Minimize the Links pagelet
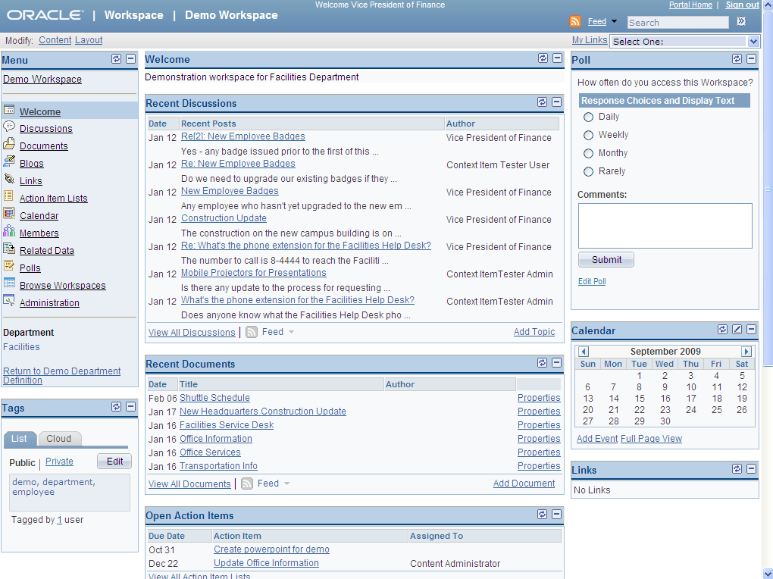This screenshot has height=579, width=773. (x=750, y=469)
